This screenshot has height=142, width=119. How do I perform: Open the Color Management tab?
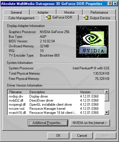(22, 18)
